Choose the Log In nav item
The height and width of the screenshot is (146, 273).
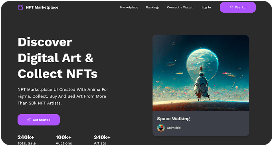tap(206, 8)
